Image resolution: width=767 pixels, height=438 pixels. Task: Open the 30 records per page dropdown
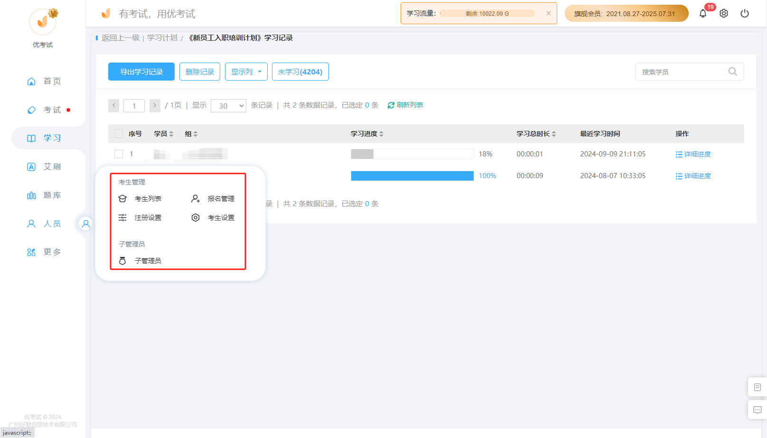point(228,105)
